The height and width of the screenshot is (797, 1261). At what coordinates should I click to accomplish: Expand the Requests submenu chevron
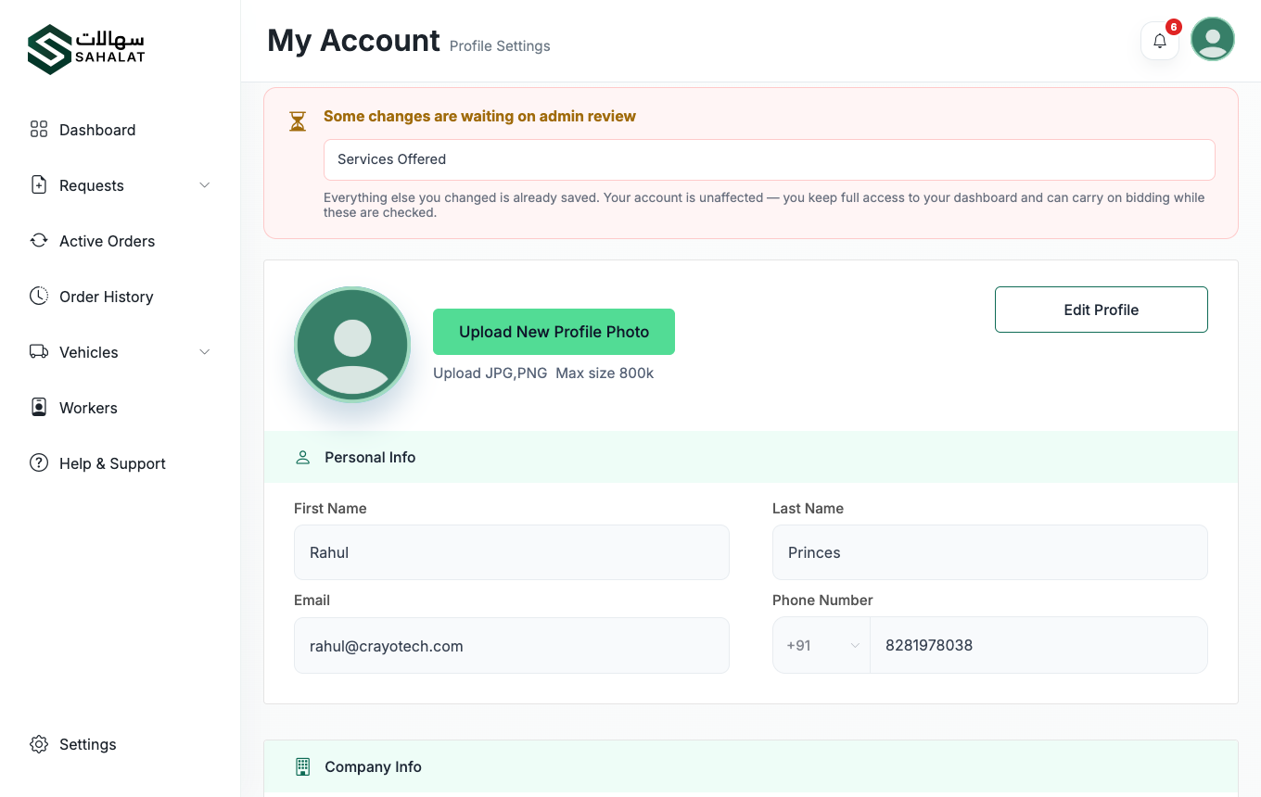click(205, 185)
